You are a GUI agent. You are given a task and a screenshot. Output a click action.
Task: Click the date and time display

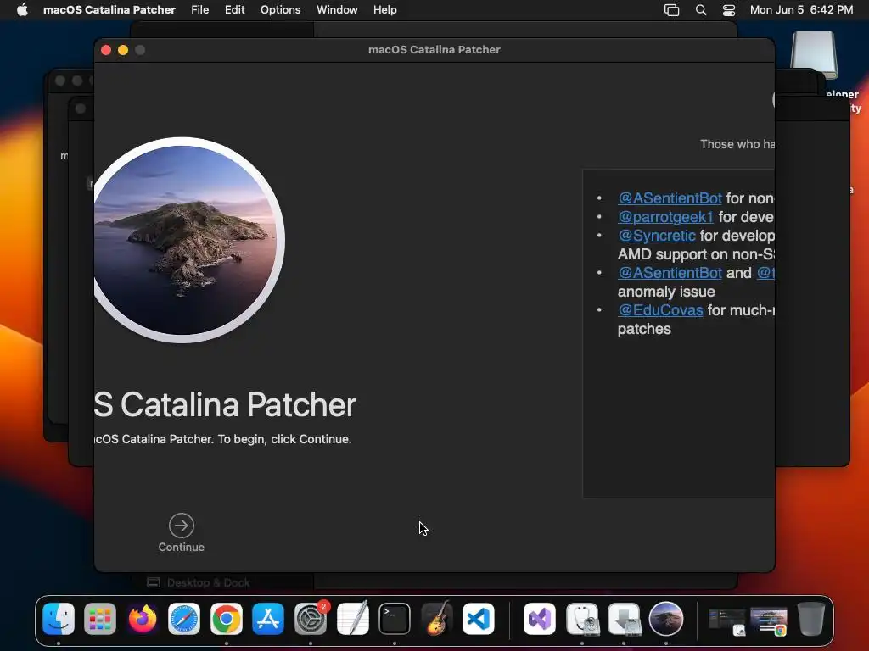click(x=801, y=10)
